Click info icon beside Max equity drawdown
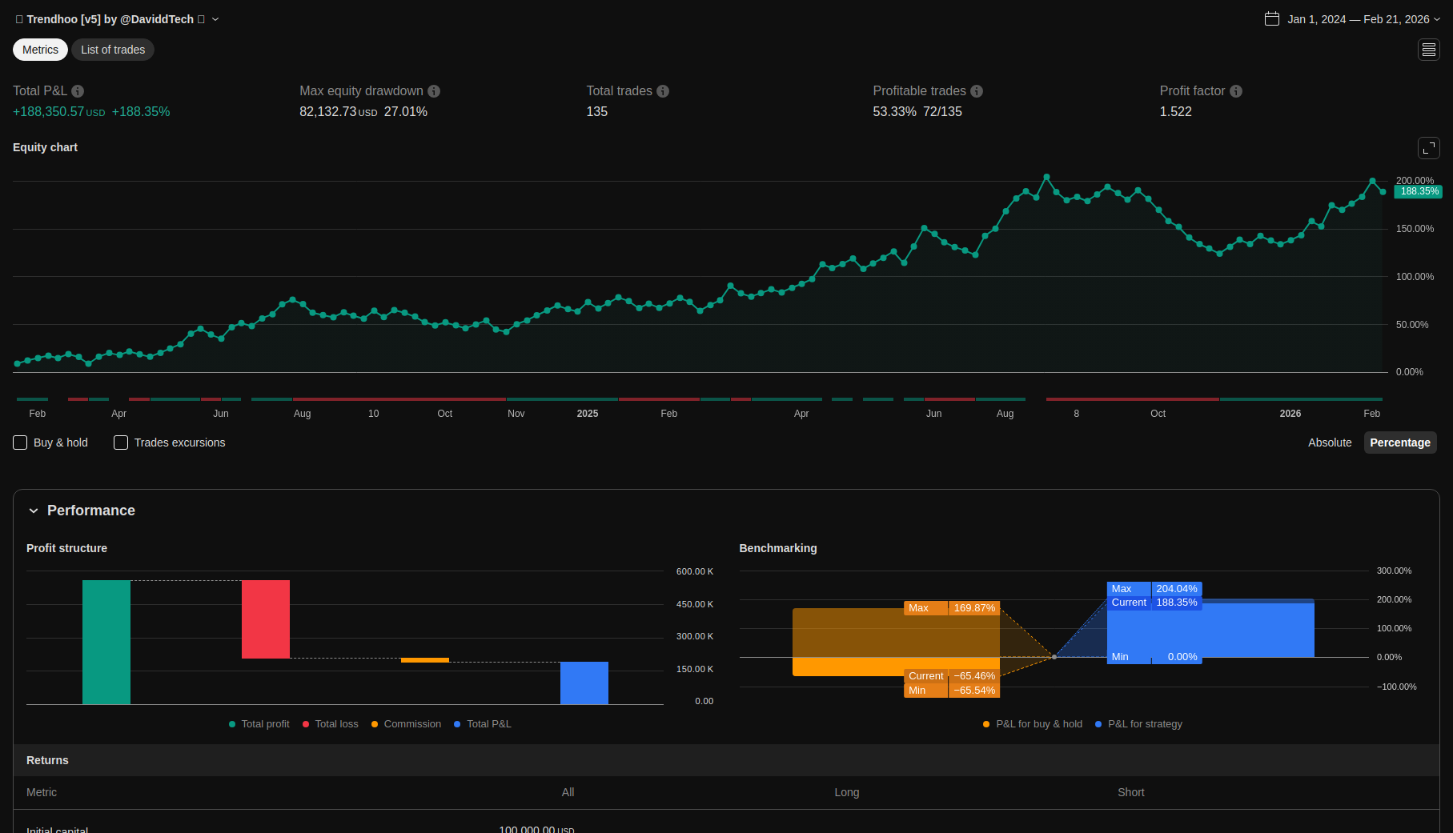Image resolution: width=1453 pixels, height=833 pixels. pos(434,91)
